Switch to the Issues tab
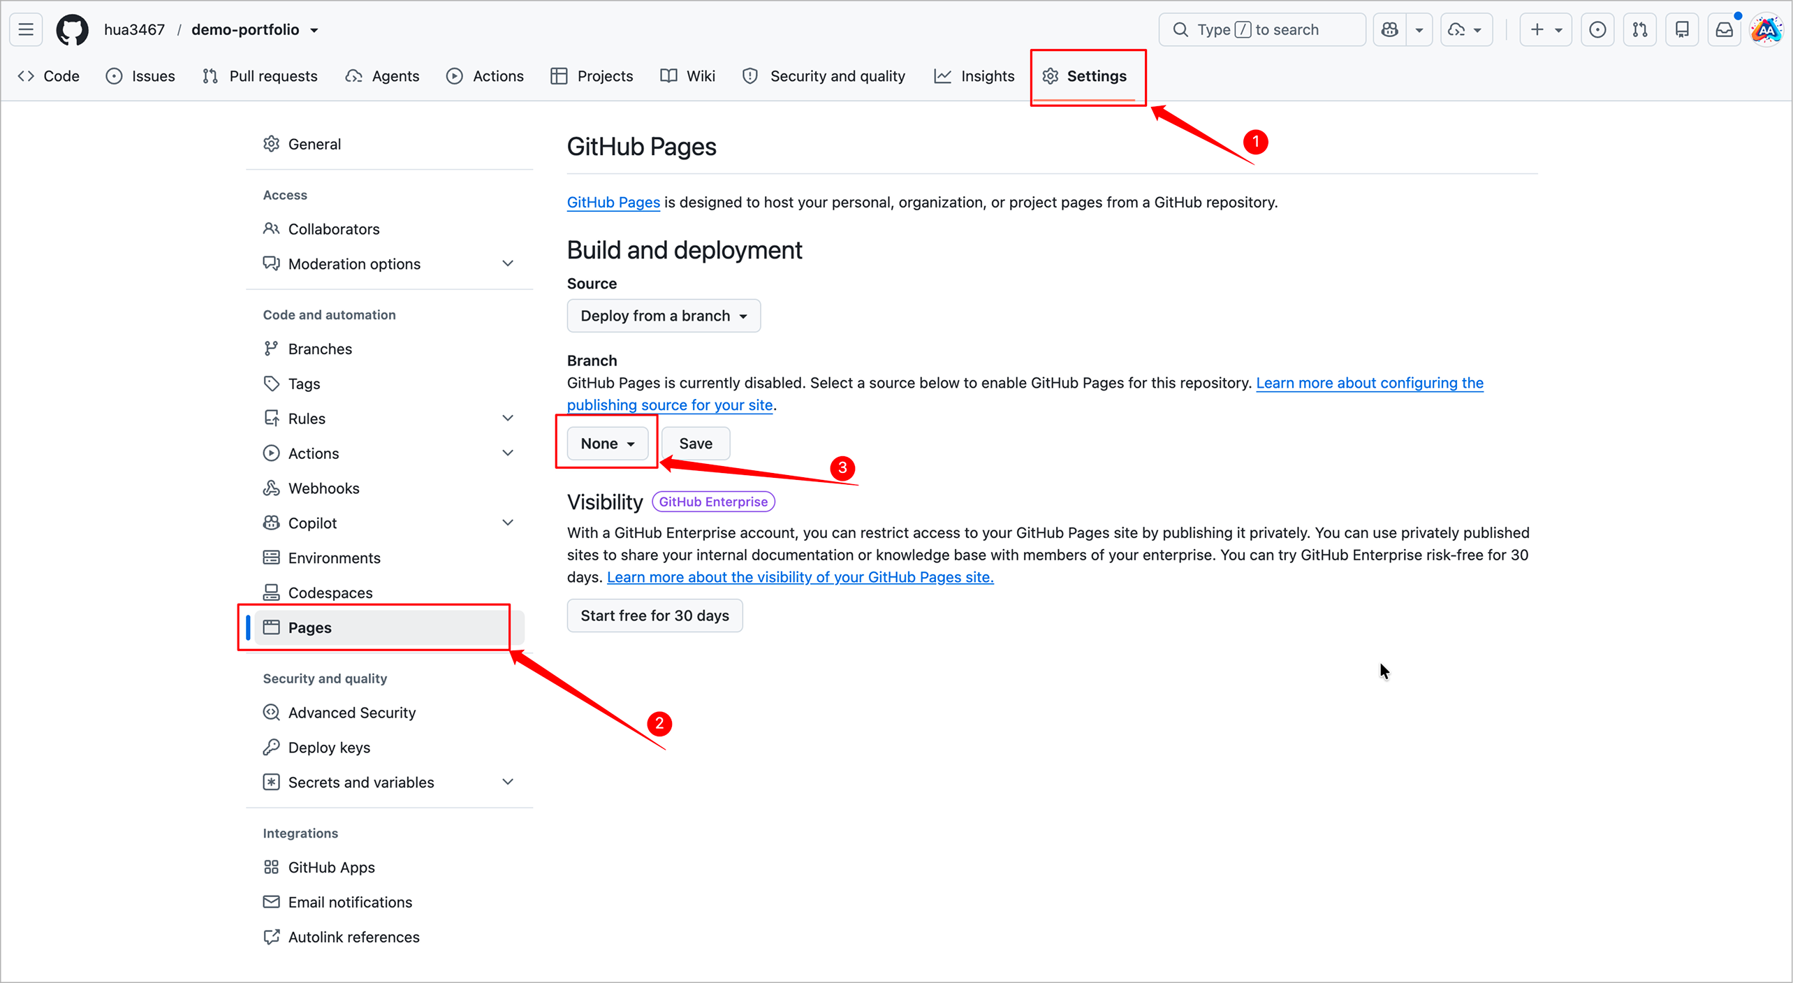This screenshot has width=1793, height=983. coord(140,75)
